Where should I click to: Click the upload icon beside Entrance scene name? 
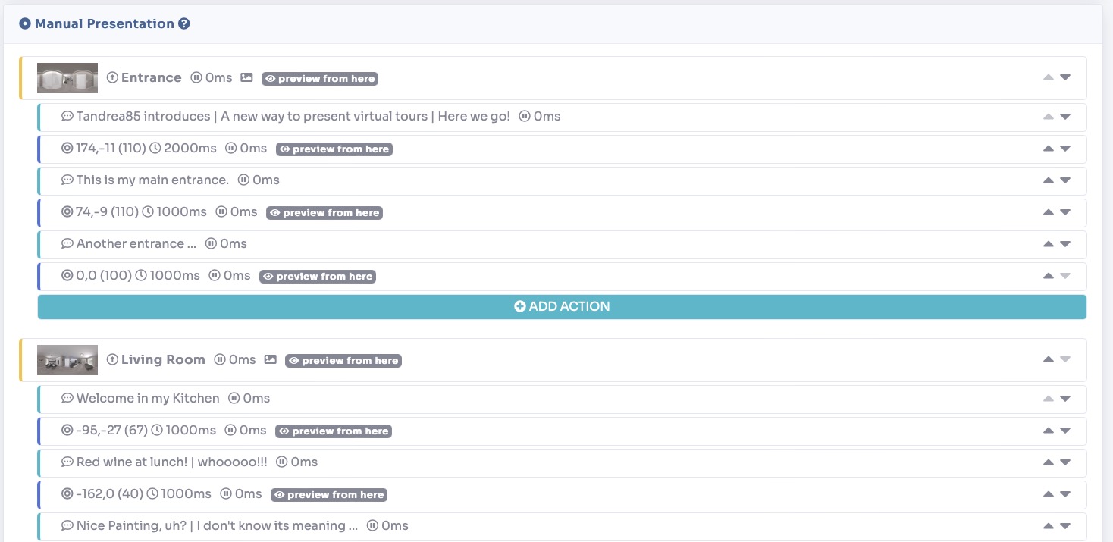[113, 77]
